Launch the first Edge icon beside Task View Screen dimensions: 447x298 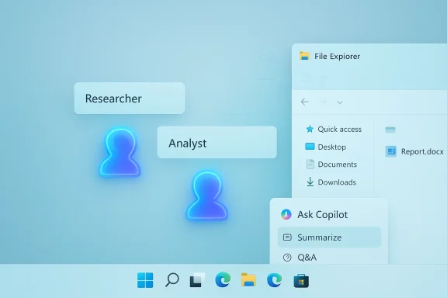(x=223, y=279)
